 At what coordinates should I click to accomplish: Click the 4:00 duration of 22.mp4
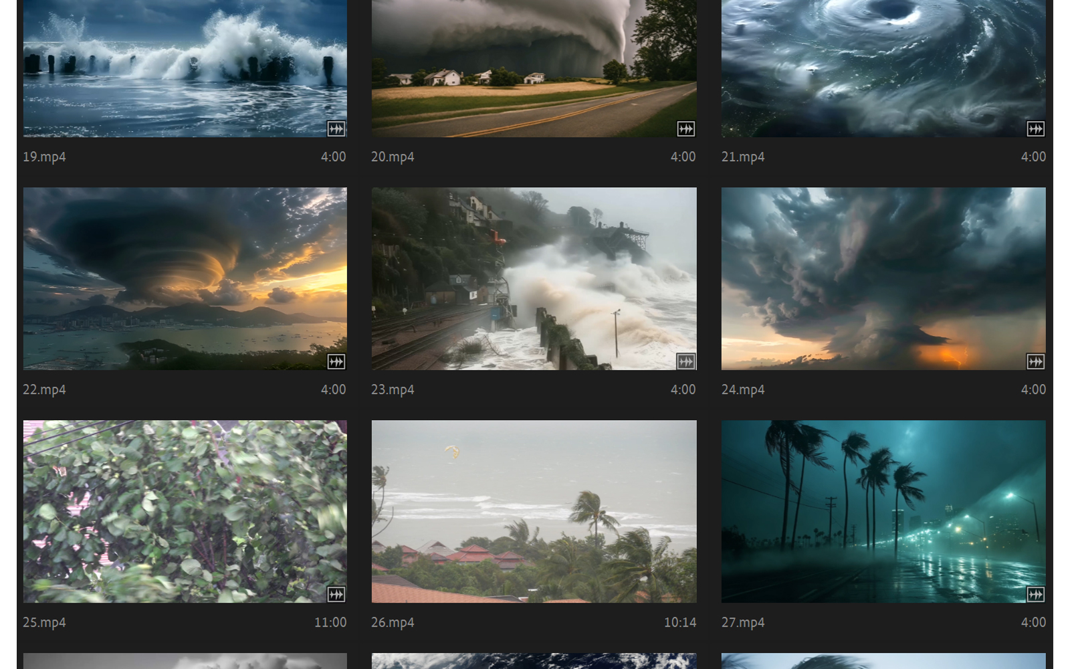coord(333,389)
